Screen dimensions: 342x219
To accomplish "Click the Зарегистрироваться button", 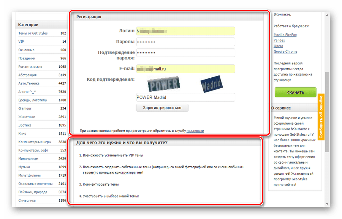I will (162, 108).
